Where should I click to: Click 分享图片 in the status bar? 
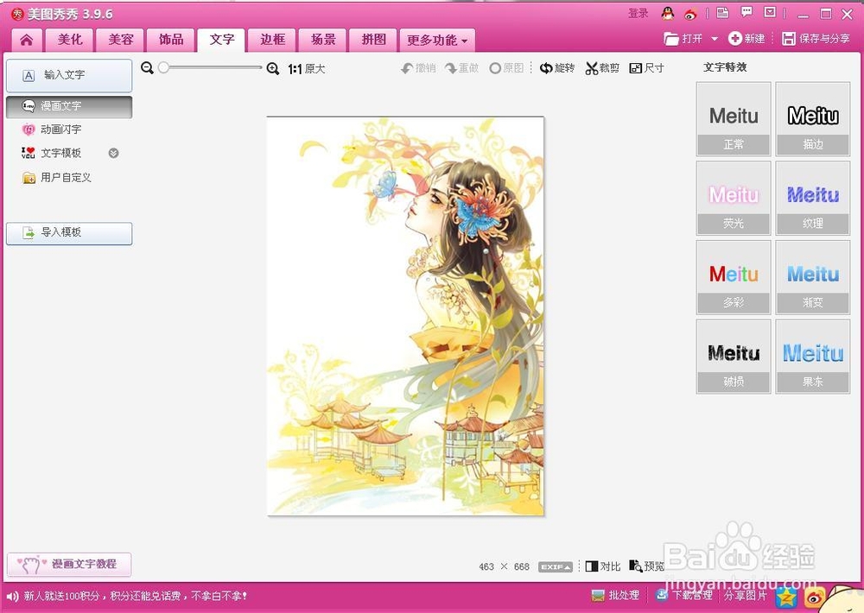point(745,596)
